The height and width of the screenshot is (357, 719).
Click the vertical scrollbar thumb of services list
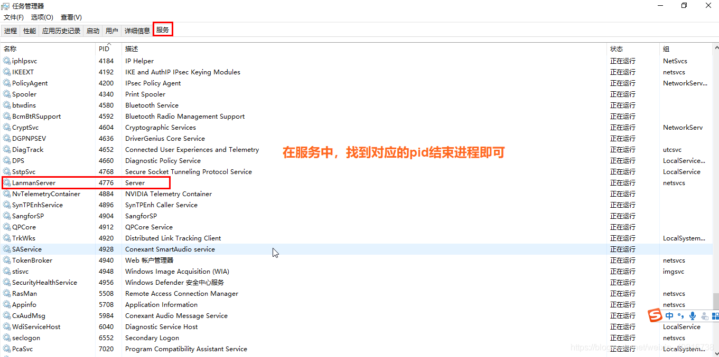point(716,302)
